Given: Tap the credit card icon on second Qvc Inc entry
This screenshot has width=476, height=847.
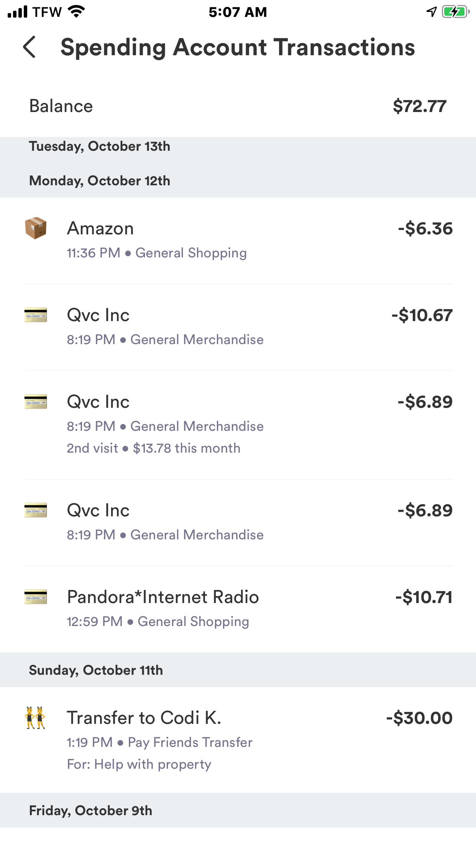Looking at the screenshot, I should [x=36, y=401].
